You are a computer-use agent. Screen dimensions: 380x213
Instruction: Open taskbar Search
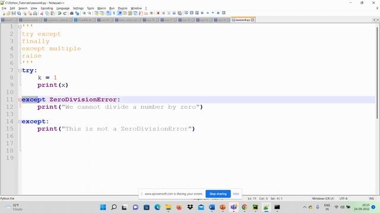(113, 207)
